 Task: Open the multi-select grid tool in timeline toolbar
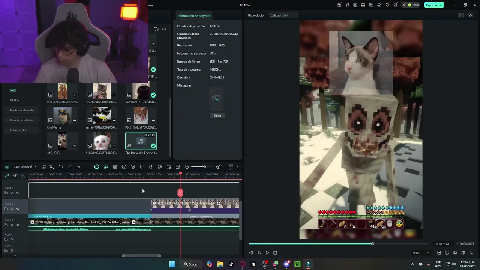coord(43,167)
